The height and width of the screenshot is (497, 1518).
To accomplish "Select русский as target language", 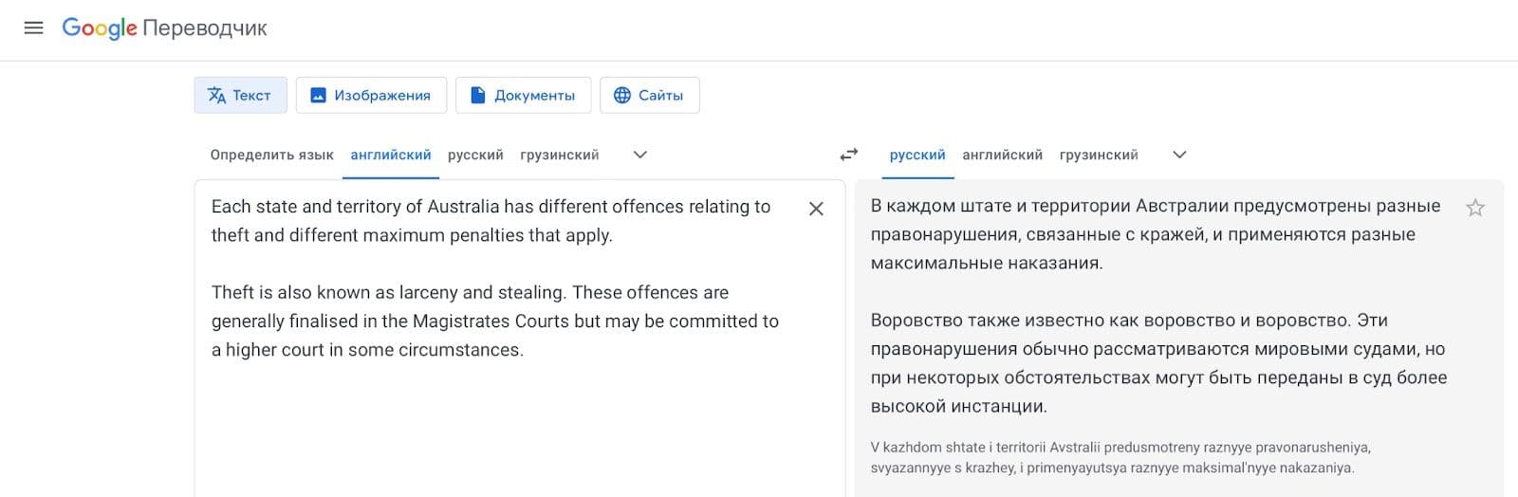I will tap(916, 155).
